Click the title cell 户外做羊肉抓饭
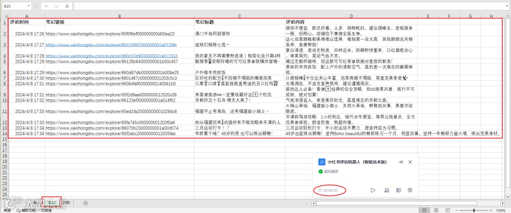Image resolution: width=511 pixels, height=213 pixels. point(239,69)
